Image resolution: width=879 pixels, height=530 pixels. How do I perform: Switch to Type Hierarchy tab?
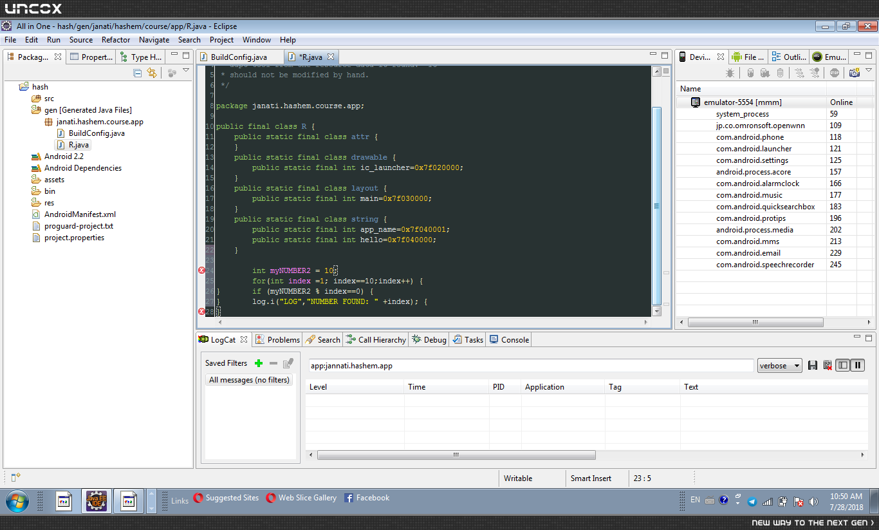click(140, 57)
